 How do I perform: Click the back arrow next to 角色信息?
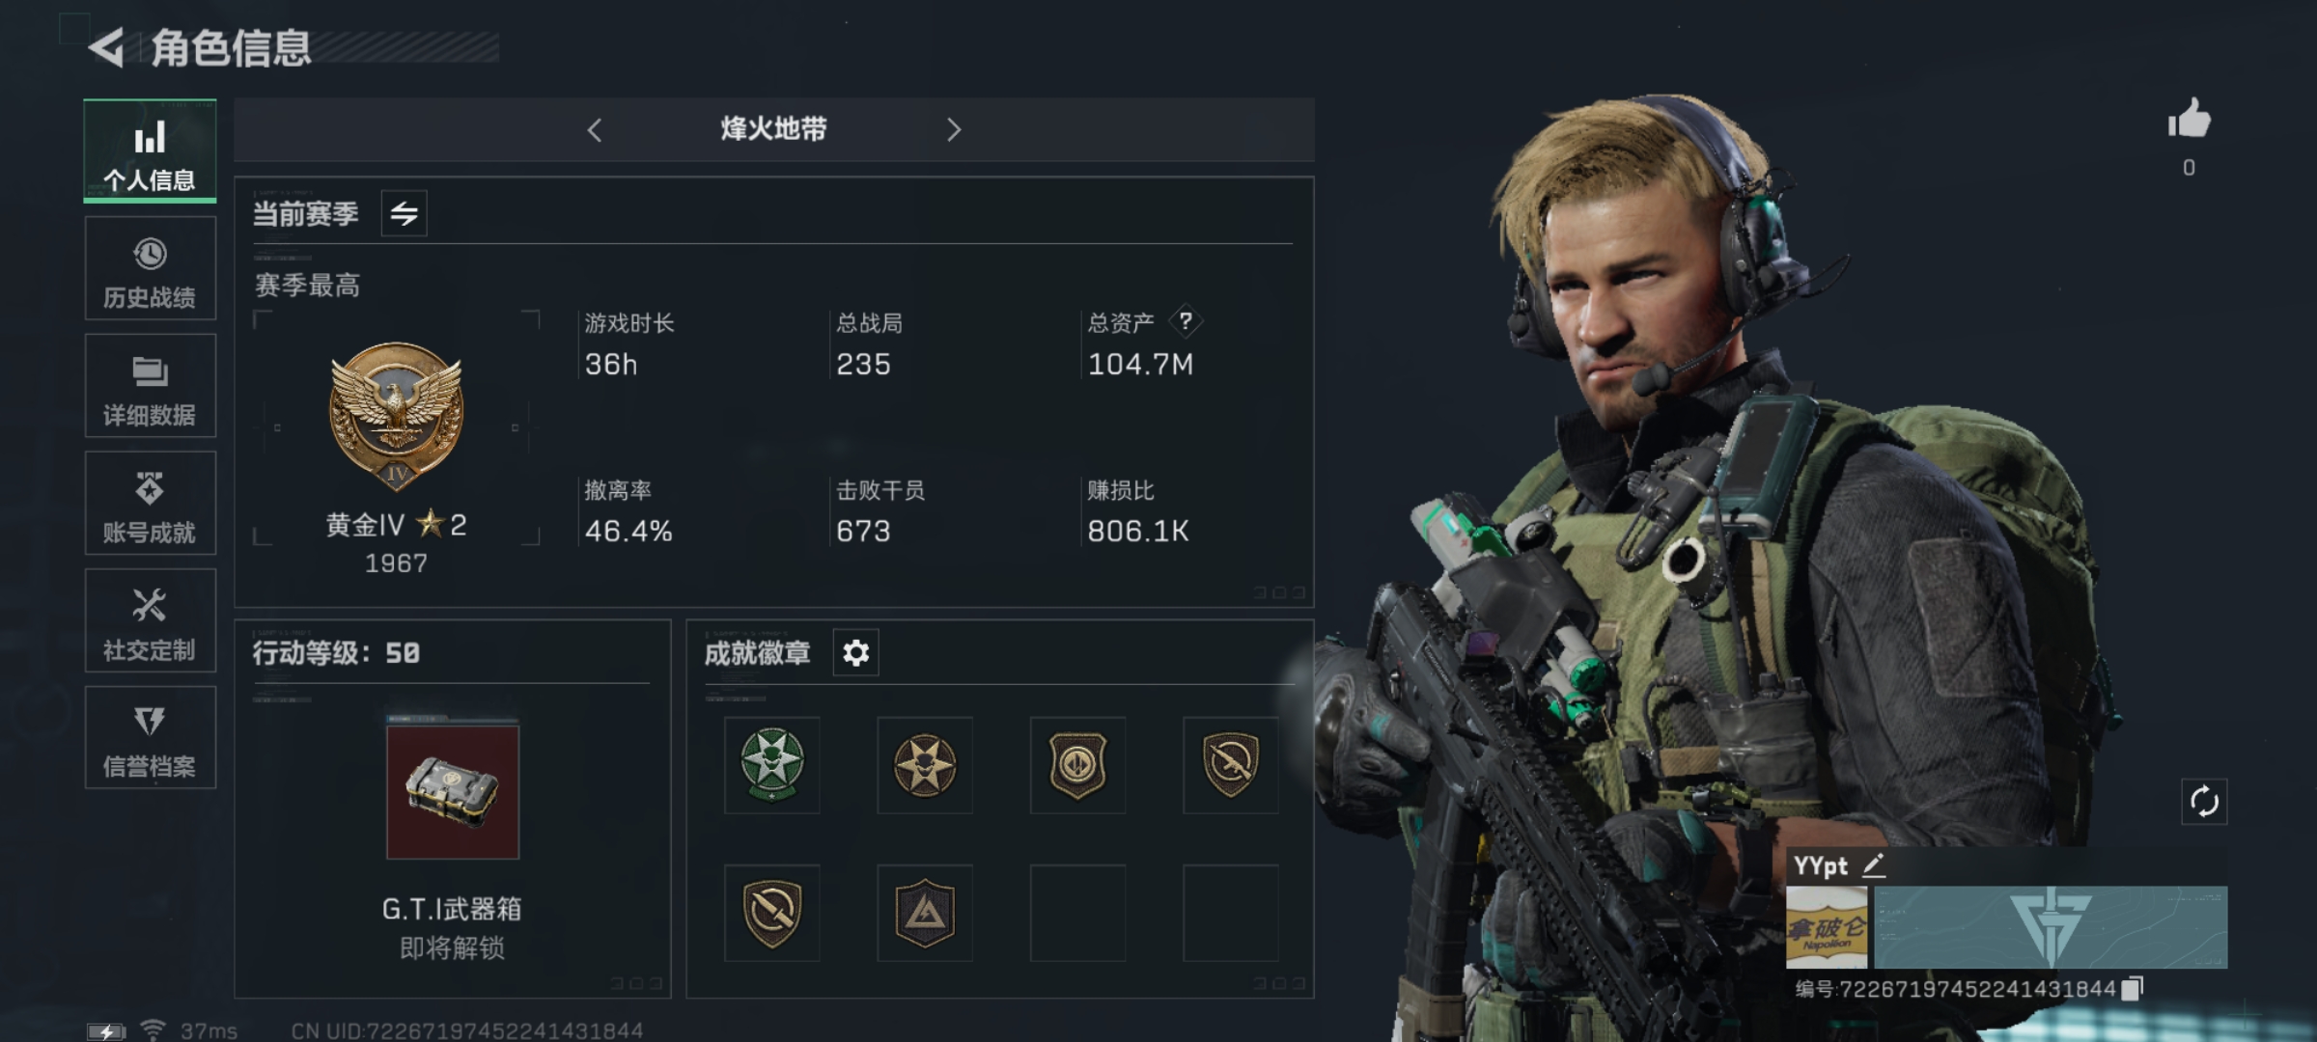point(107,47)
